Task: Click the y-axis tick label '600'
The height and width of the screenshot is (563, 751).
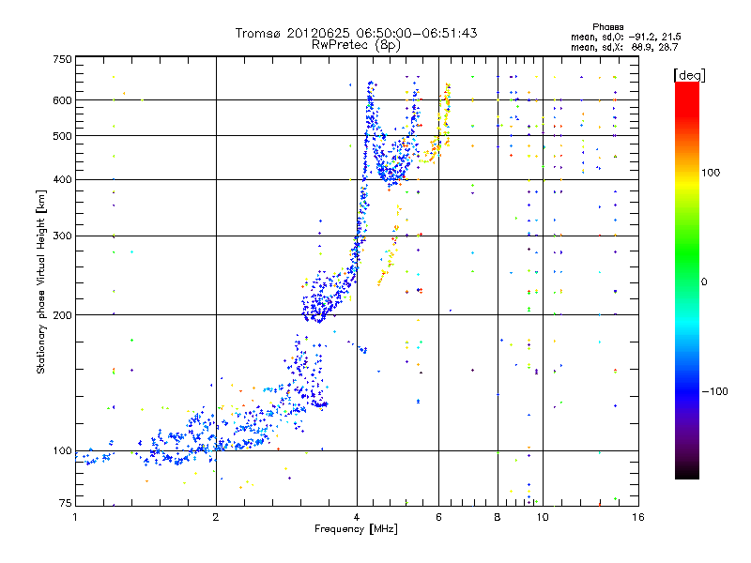Action: pos(62,100)
